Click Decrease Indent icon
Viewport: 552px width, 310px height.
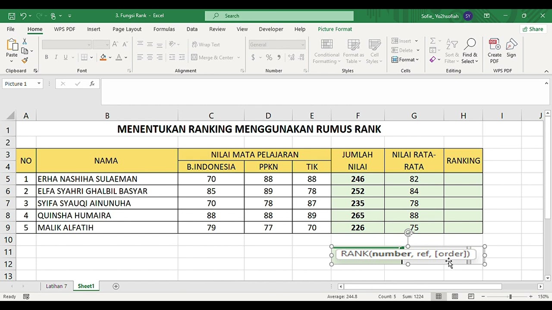pyautogui.click(x=172, y=57)
